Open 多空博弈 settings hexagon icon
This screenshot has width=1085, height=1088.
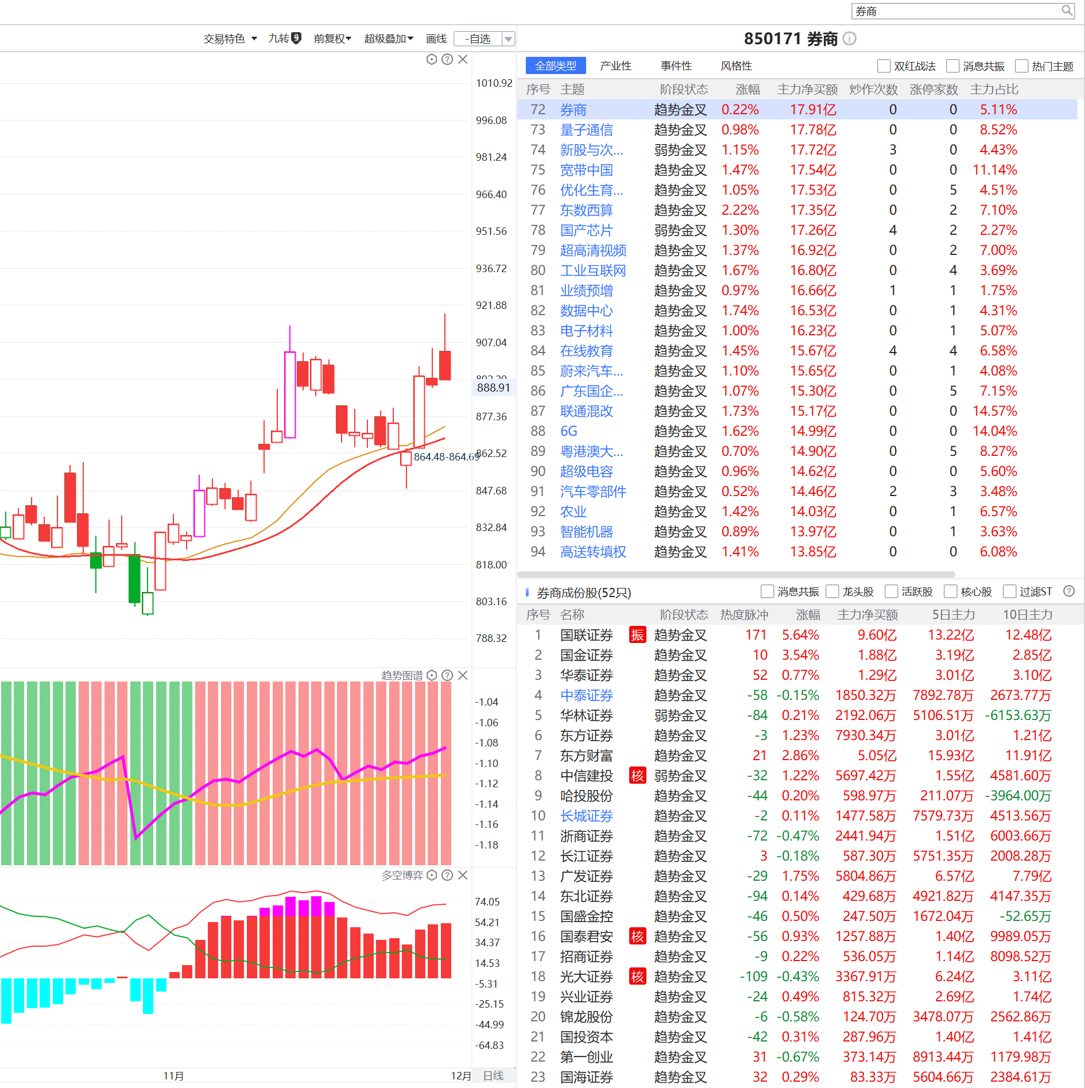(432, 875)
